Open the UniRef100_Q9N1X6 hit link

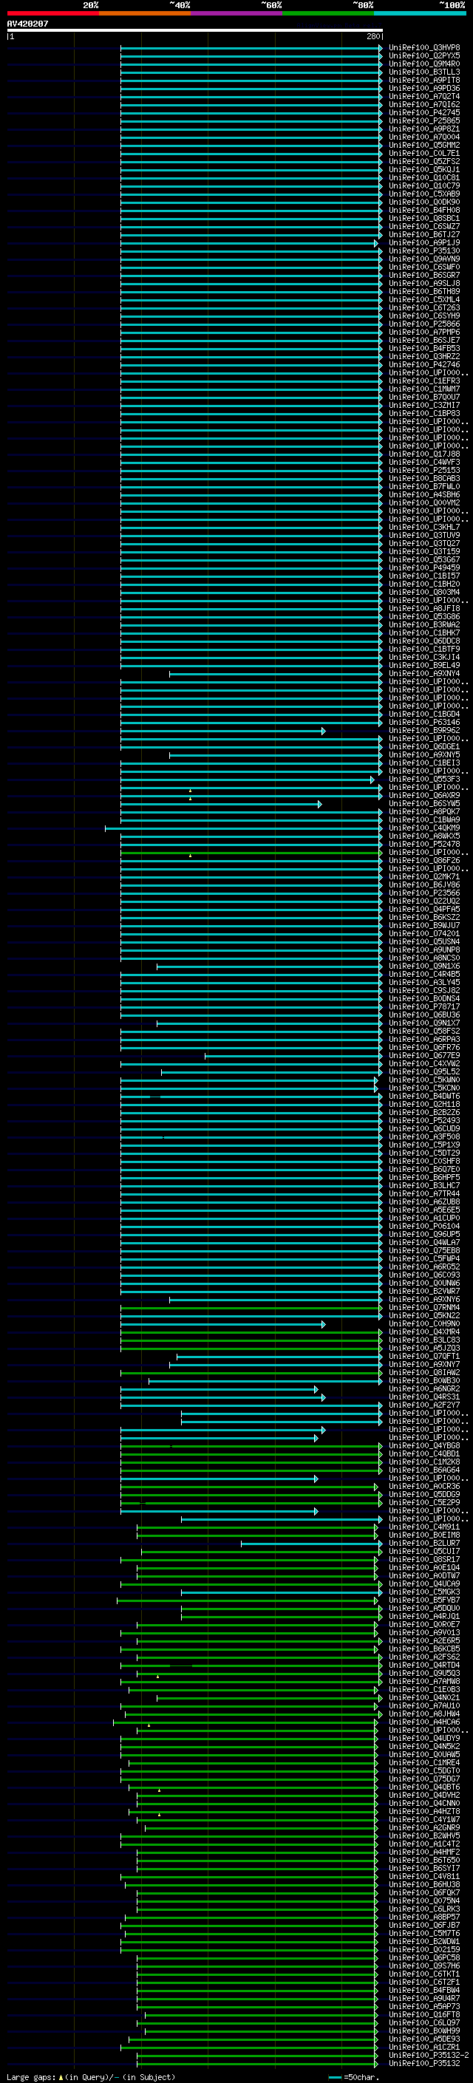[424, 967]
